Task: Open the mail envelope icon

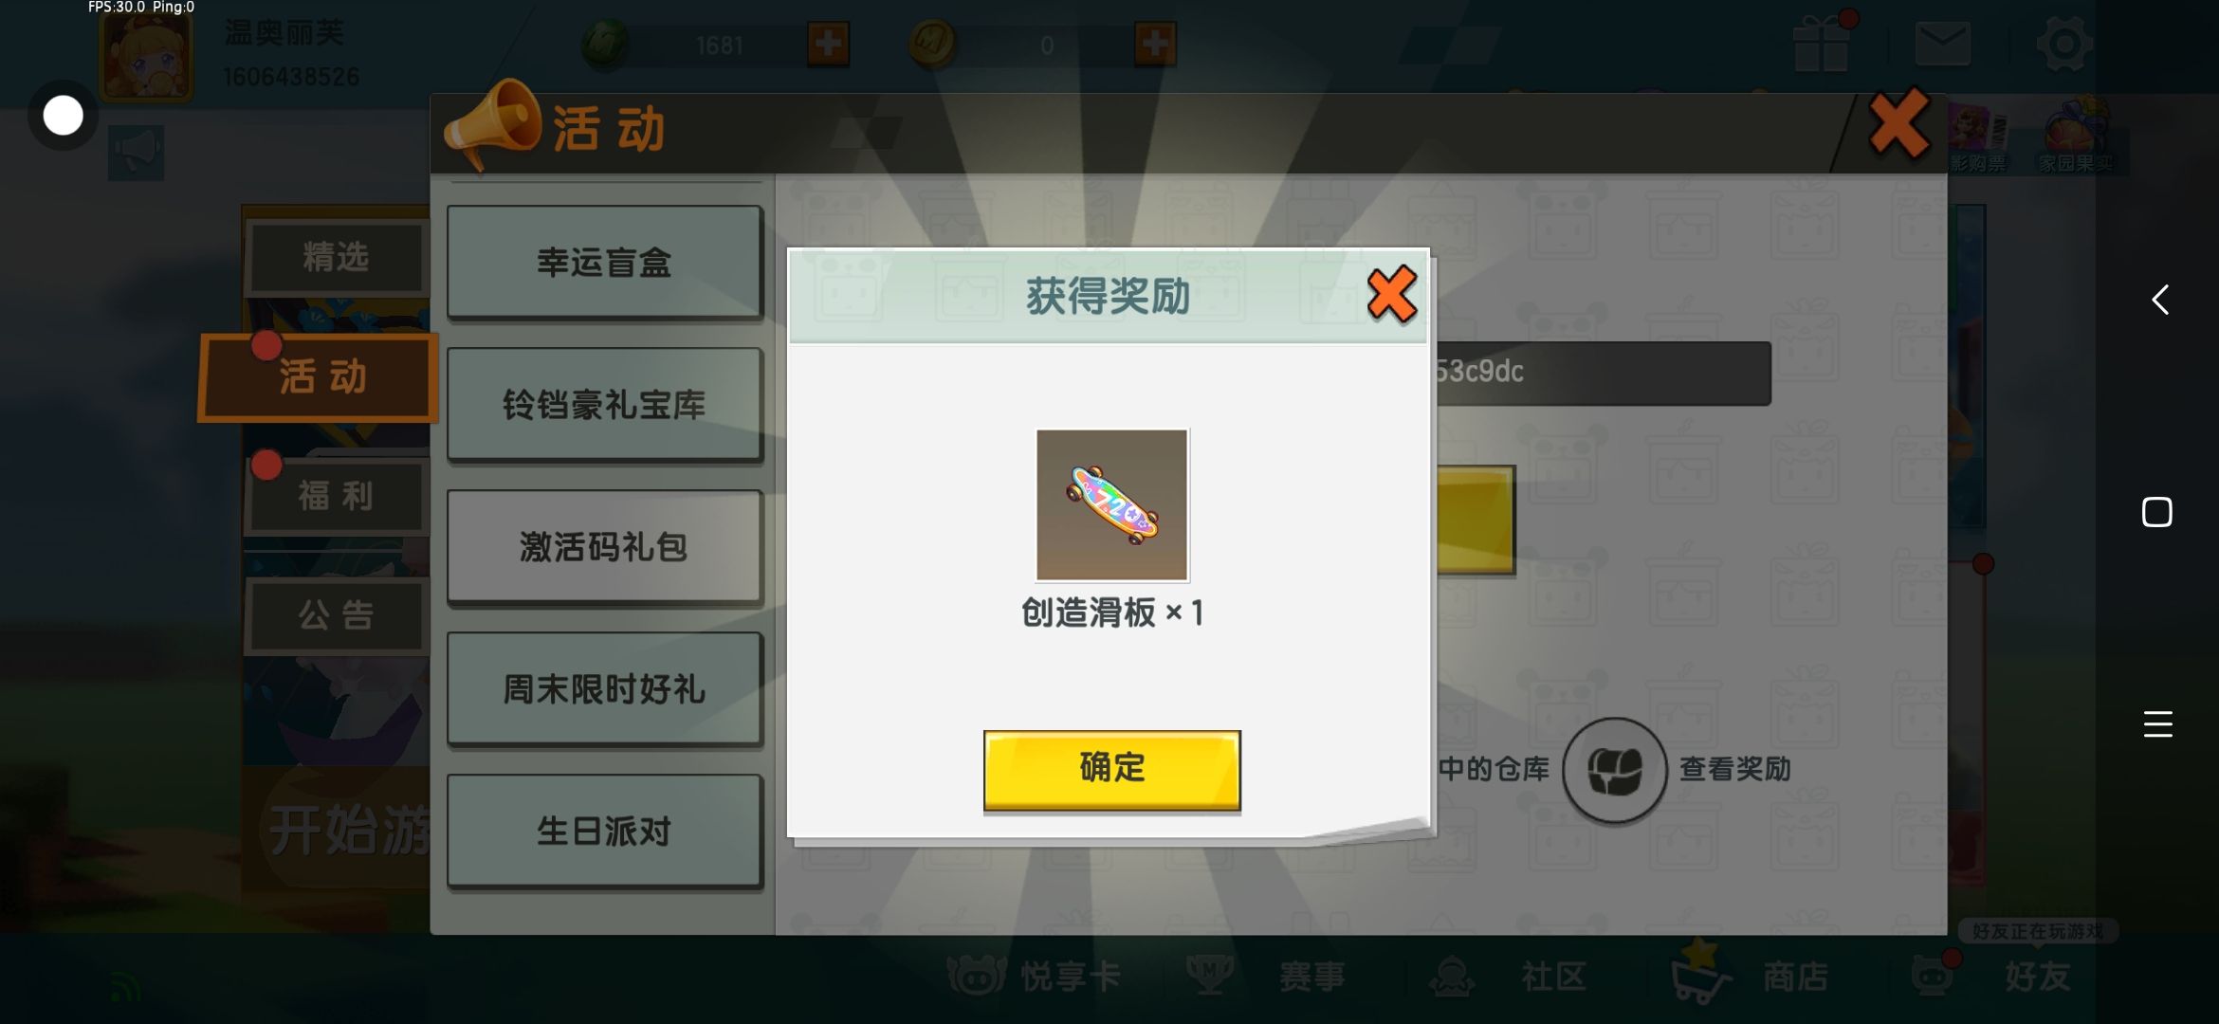Action: click(x=1942, y=44)
